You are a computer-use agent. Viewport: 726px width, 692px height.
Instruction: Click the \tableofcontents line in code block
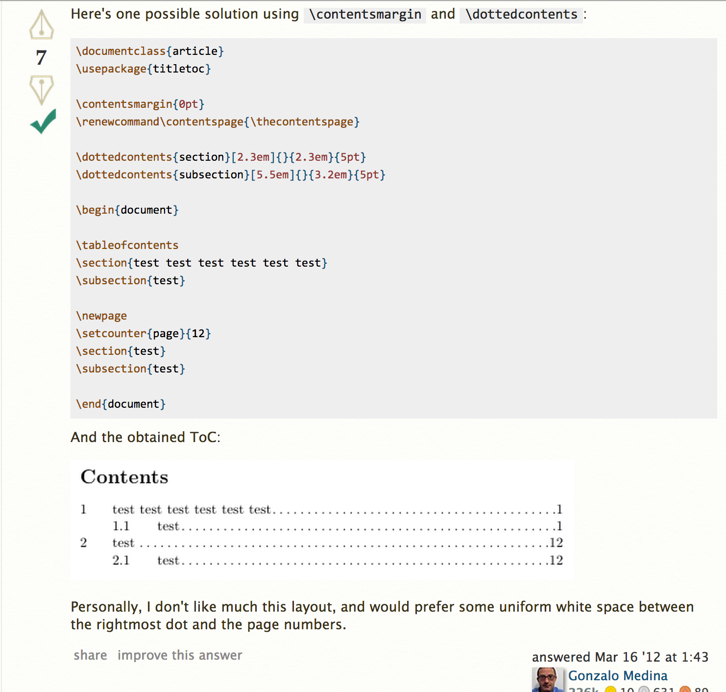[x=127, y=245]
